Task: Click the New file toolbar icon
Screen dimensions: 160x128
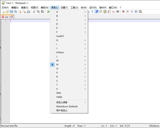Action: [x=3, y=12]
